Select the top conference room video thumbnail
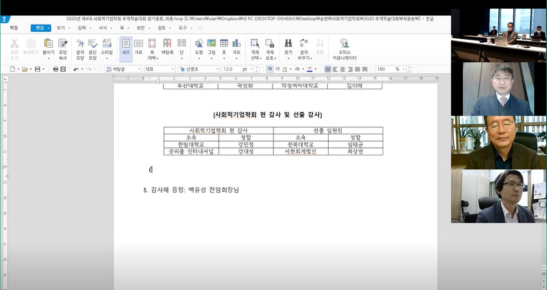Screen dimensions: 547x290 (x=499, y=36)
